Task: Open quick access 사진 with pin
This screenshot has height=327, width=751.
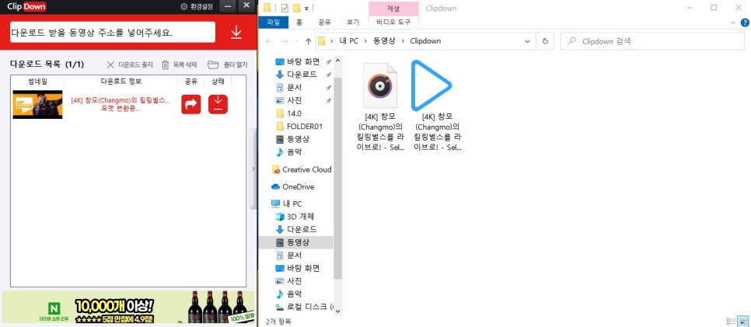Action: click(288, 100)
